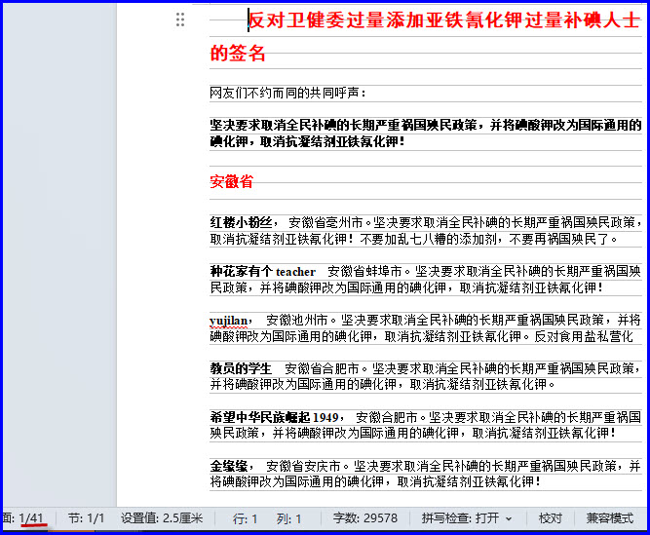Click 兼容模式 in the status bar
This screenshot has width=650, height=535.
(610, 518)
